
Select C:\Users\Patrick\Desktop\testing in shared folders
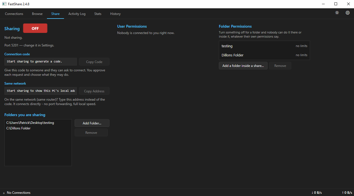[x=38, y=123]
